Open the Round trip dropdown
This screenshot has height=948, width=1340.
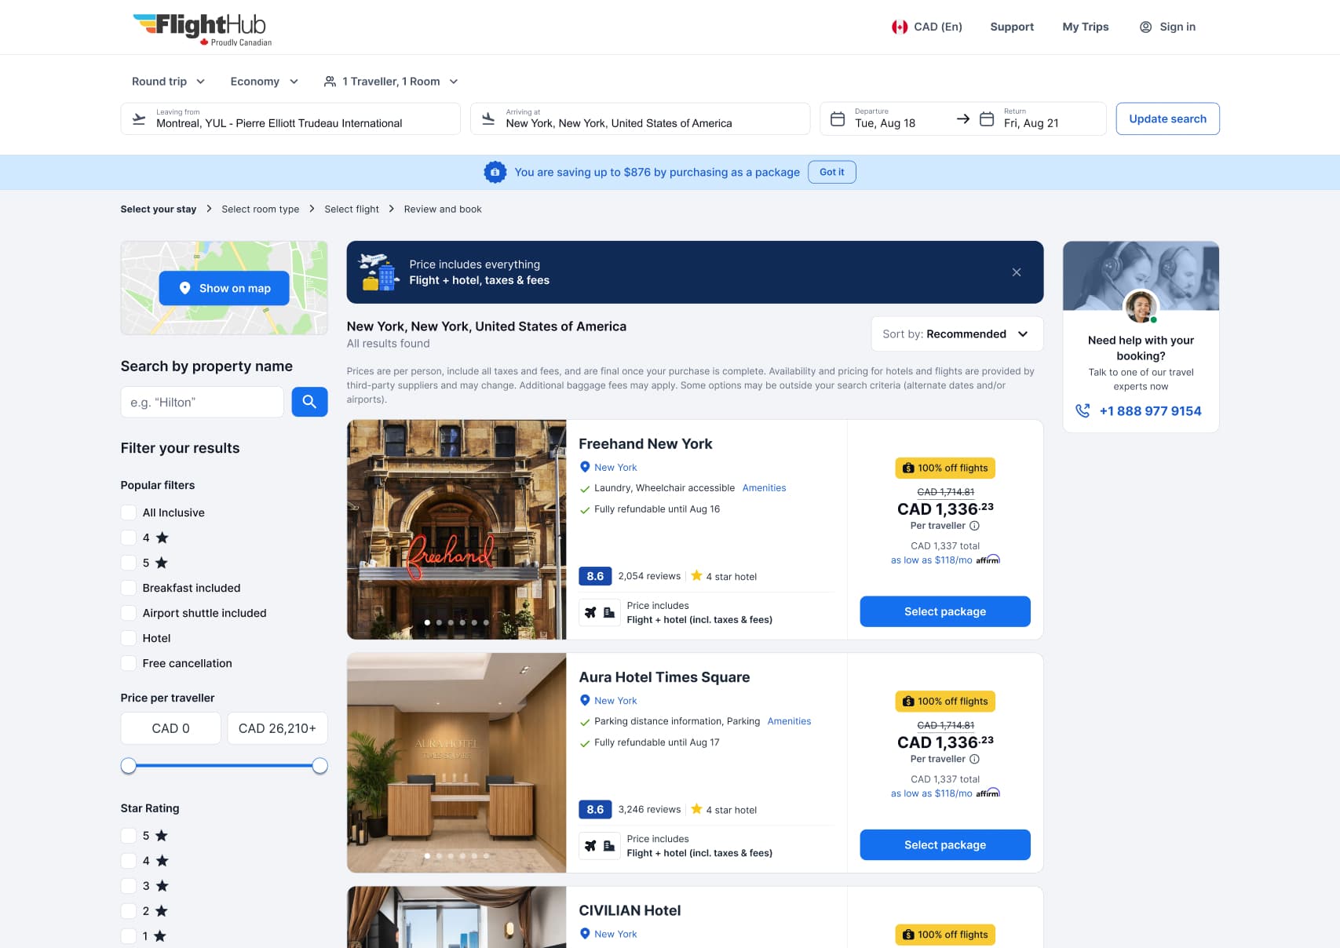[x=168, y=82]
